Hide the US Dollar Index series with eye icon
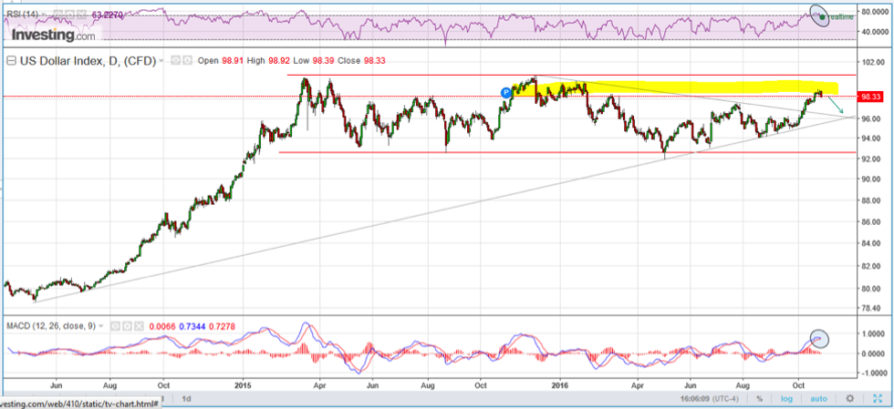 pos(176,61)
